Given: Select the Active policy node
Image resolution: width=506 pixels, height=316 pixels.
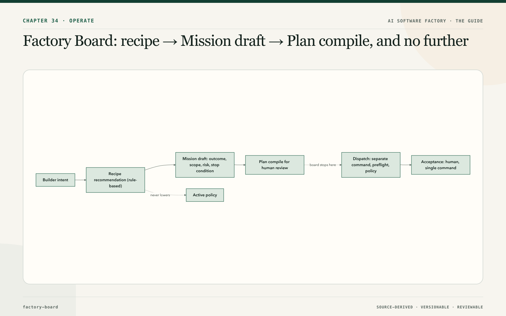Looking at the screenshot, I should click(205, 195).
